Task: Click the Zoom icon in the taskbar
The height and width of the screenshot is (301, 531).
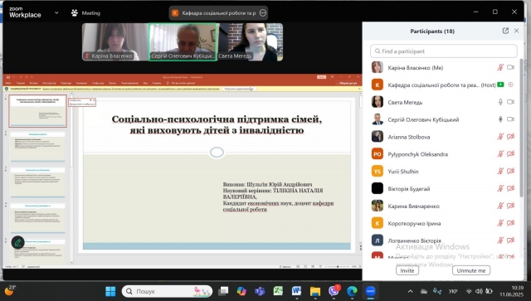Action: pos(371,291)
